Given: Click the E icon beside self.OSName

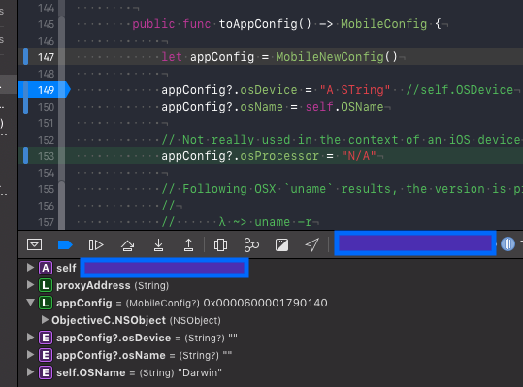Looking at the screenshot, I should click(x=46, y=372).
